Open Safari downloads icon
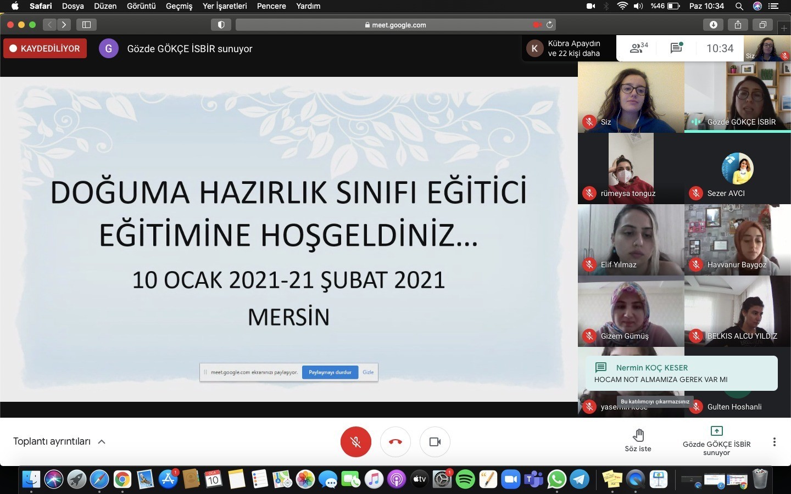The height and width of the screenshot is (494, 791). point(713,25)
